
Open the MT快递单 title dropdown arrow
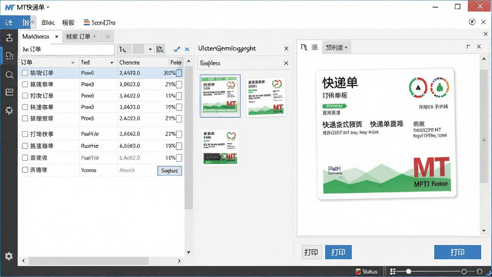(48, 7)
